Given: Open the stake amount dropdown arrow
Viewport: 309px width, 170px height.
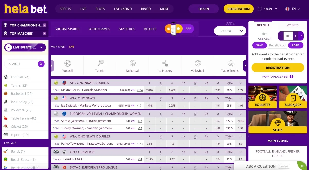Looking at the screenshot, I should (x=301, y=36).
